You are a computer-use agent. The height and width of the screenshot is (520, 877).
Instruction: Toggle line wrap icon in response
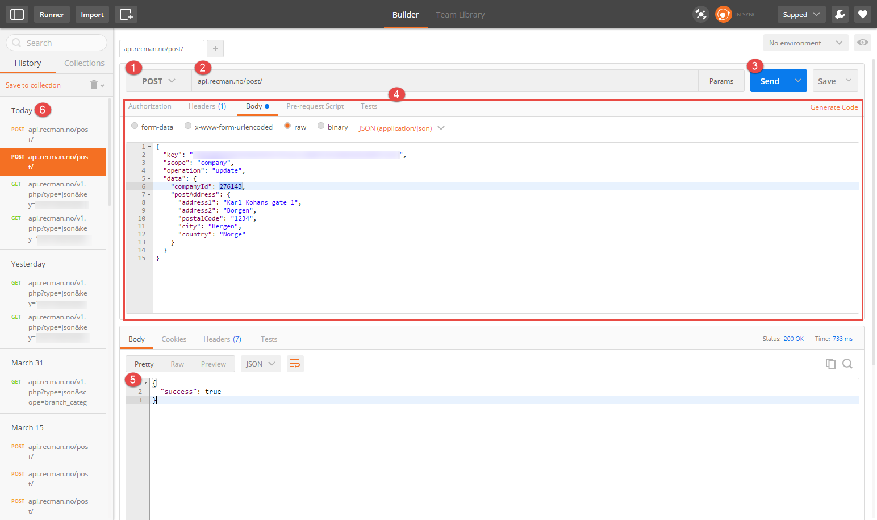(295, 364)
